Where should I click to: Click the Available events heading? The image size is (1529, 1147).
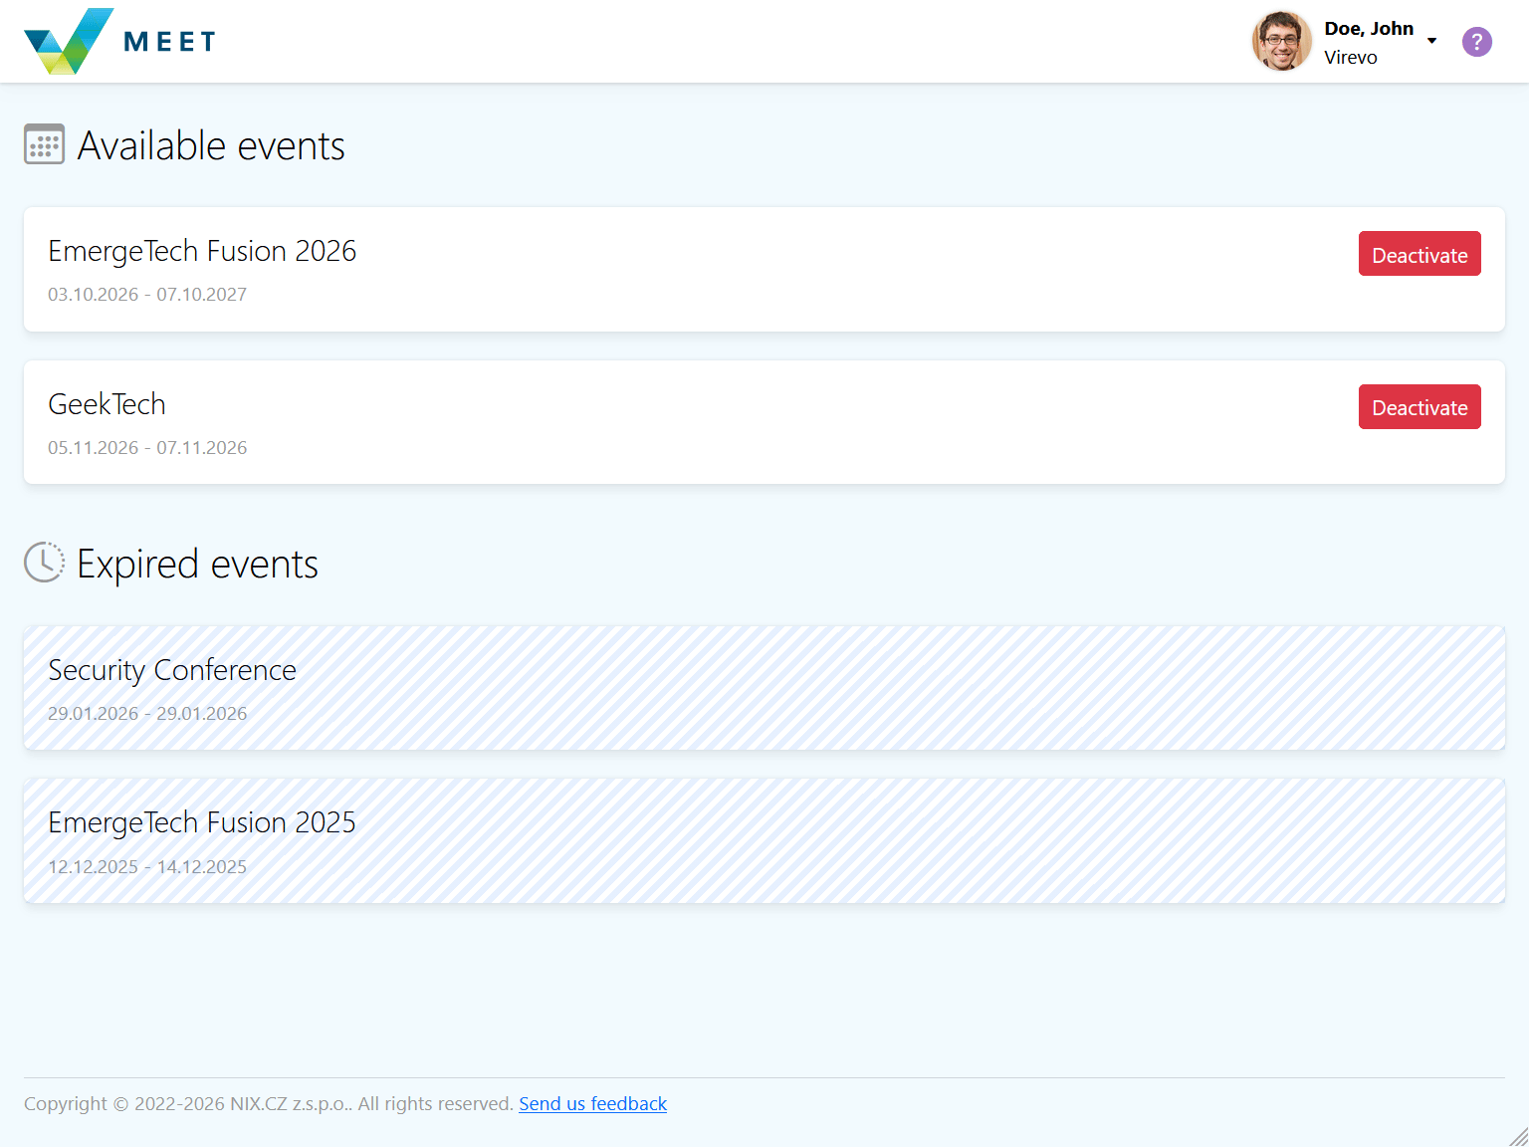211,146
